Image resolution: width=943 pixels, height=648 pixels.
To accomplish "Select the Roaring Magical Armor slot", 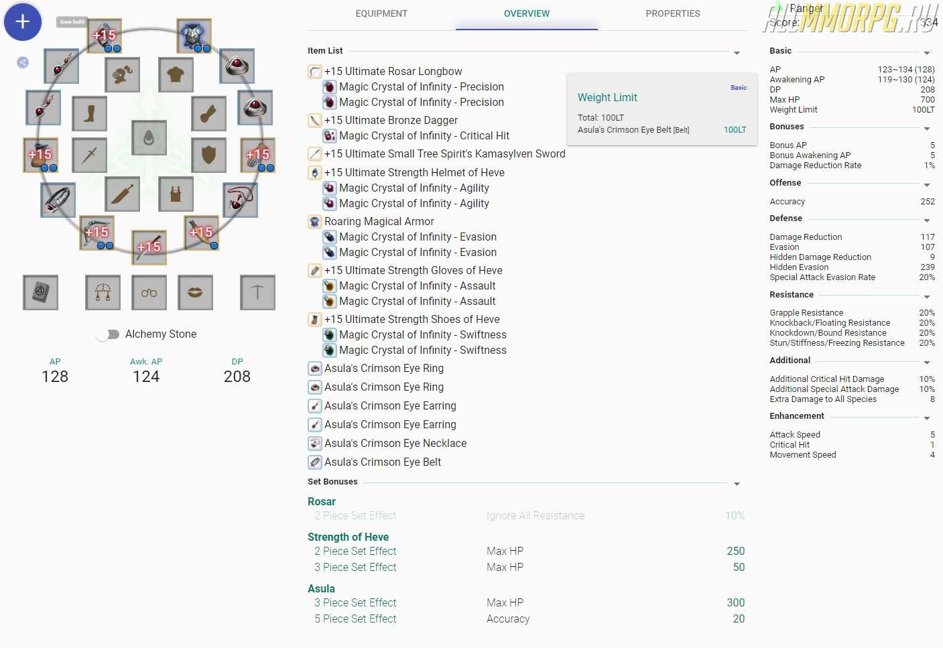I will pyautogui.click(x=194, y=36).
